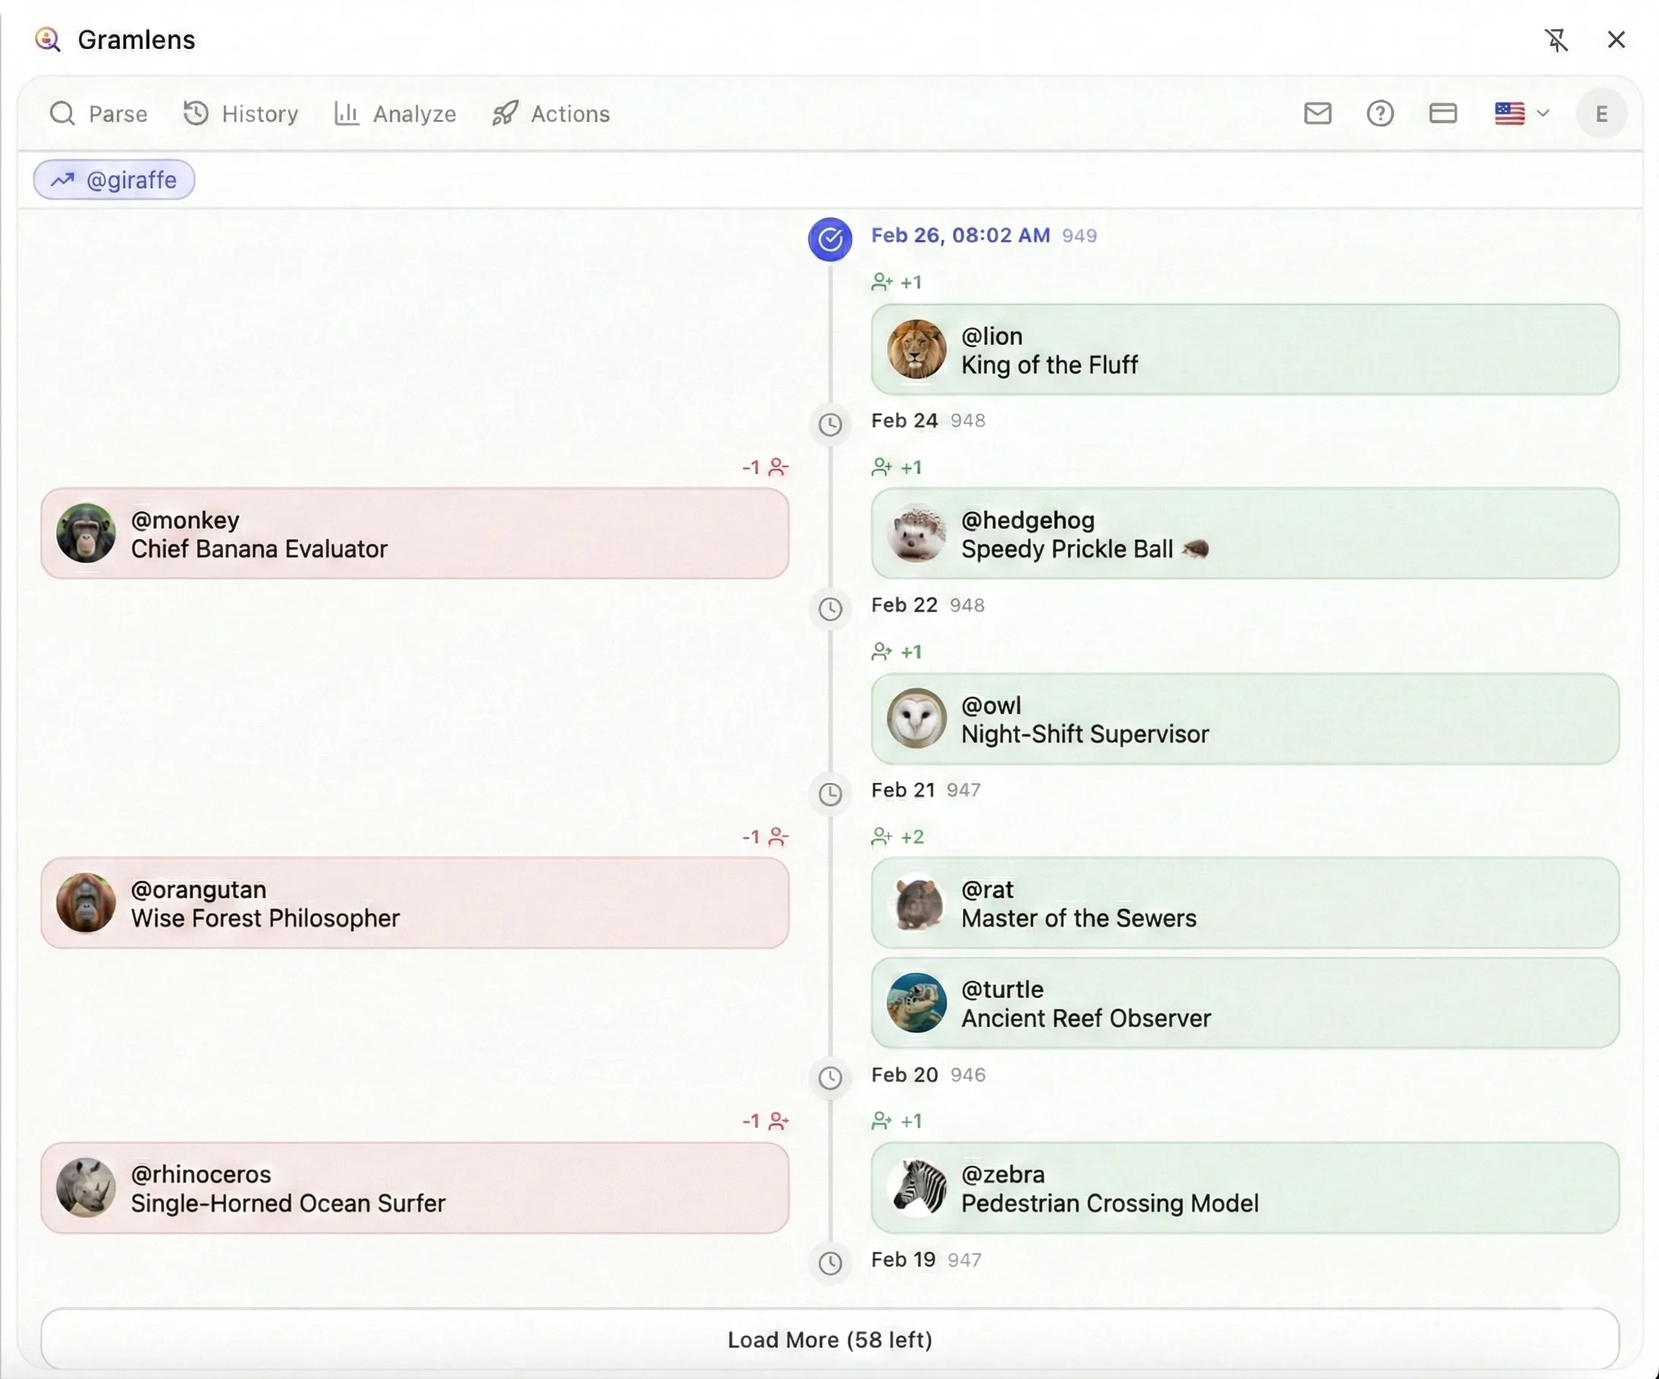Viewport: 1659px width, 1379px height.
Task: Open the @hedgehog profile card
Action: point(1244,534)
